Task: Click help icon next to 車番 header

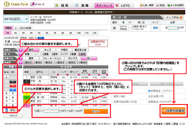Action: coord(16,67)
